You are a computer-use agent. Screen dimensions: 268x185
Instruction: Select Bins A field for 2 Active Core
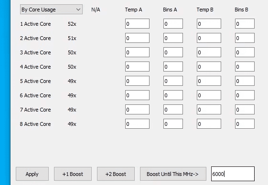173,38
